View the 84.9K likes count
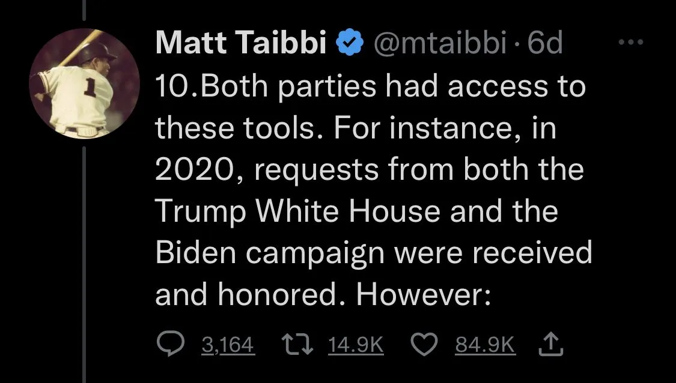This screenshot has width=676, height=383. tap(486, 345)
